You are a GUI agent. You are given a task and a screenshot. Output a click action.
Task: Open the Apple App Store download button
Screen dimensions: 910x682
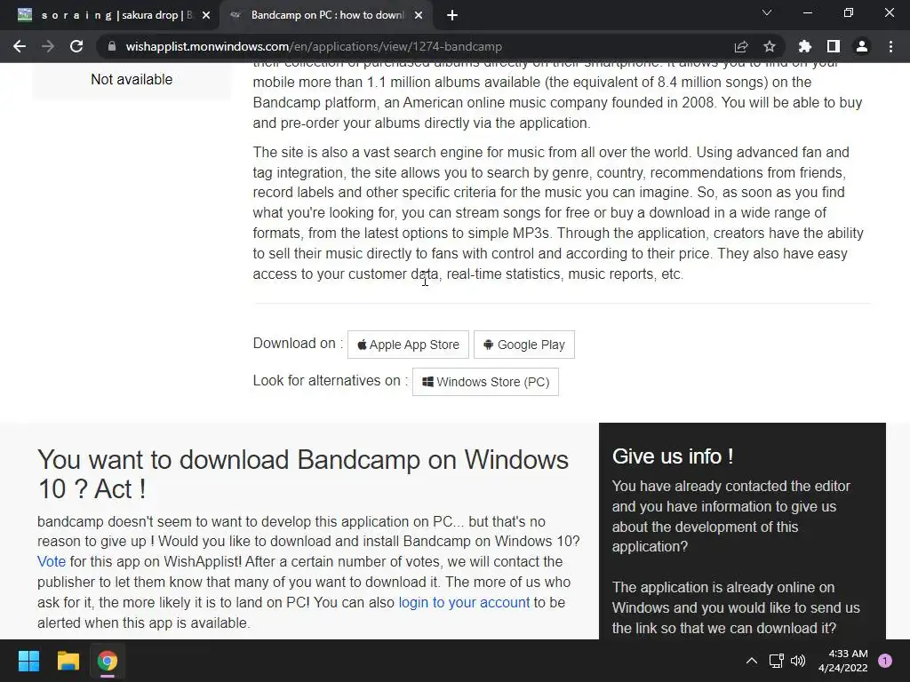click(408, 345)
